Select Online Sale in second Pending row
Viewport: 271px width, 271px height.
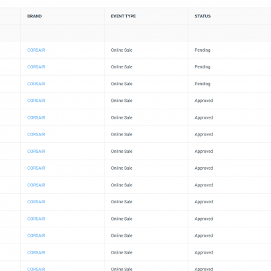[121, 67]
